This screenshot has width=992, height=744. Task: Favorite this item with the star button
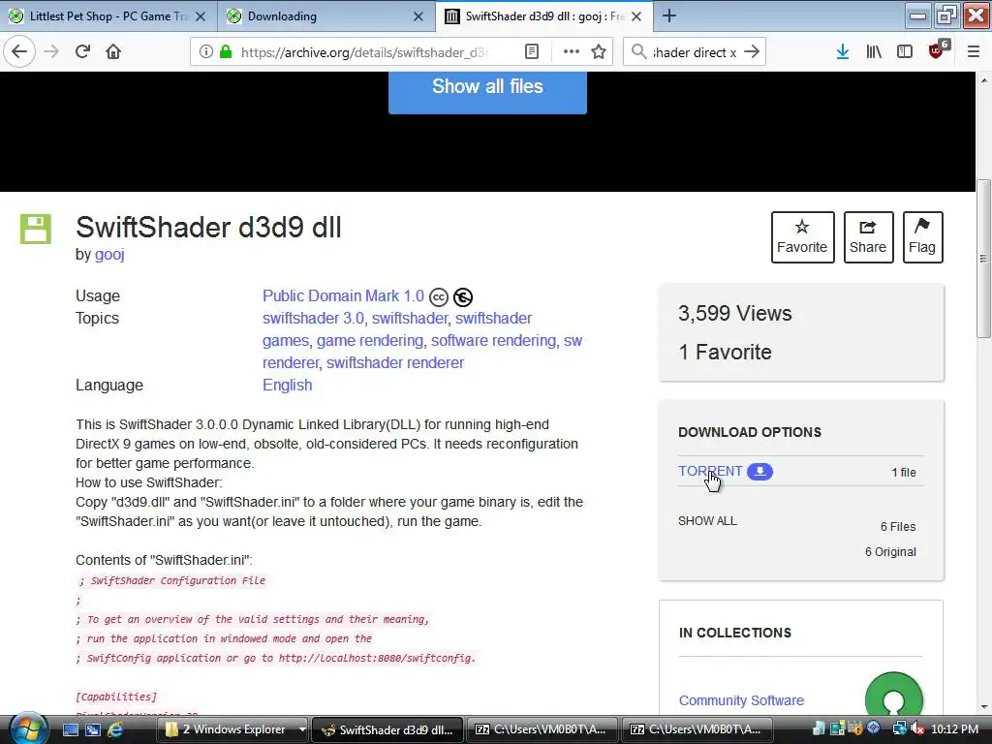[802, 237]
